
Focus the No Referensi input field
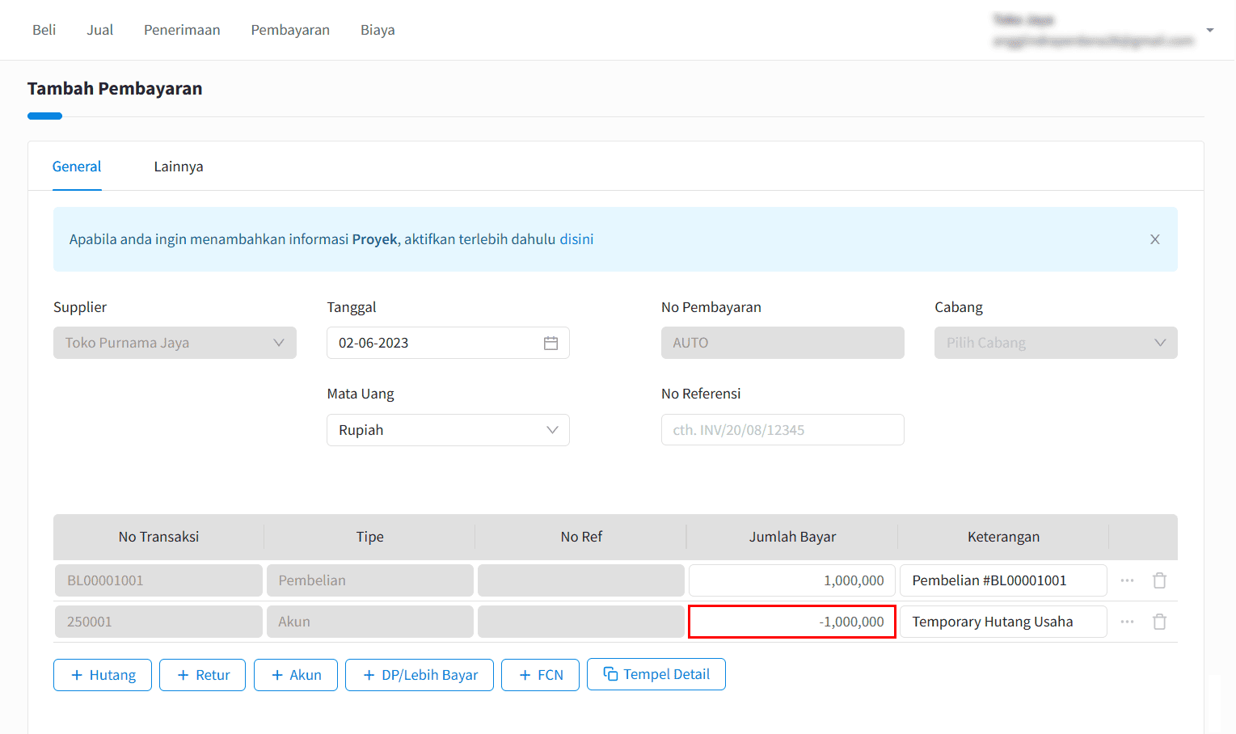[783, 430]
